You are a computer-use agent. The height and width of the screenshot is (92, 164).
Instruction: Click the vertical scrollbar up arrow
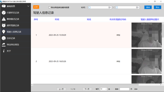[163, 23]
